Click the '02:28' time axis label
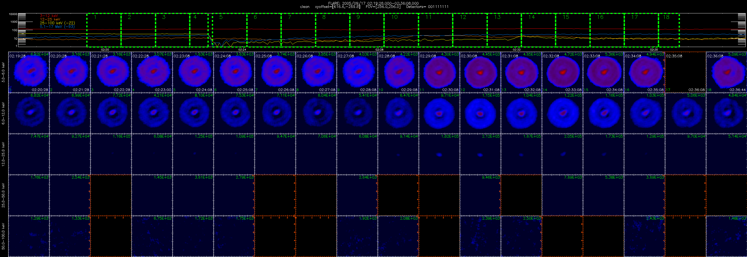The image size is (747, 257). pos(379,50)
